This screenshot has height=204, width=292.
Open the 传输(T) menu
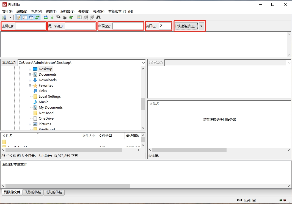coord(51,12)
